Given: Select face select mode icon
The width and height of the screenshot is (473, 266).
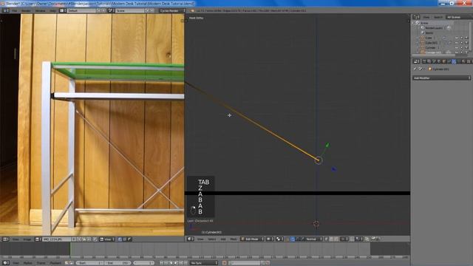Looking at the screenshot, I should point(336,239).
